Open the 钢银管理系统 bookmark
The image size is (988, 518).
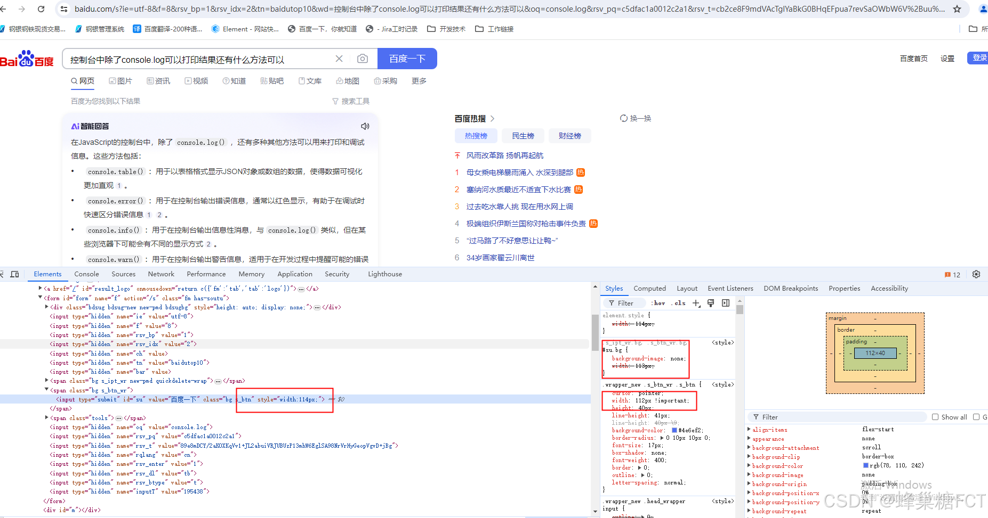click(x=100, y=29)
